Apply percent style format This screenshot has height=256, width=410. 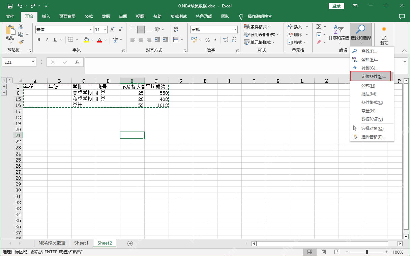(x=207, y=40)
